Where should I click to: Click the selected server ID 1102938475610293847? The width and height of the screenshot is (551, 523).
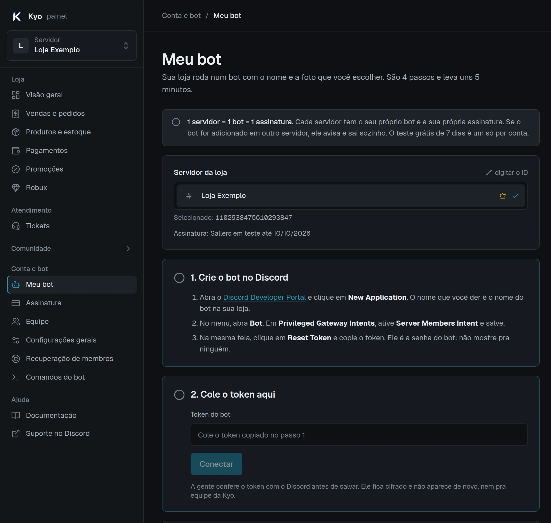click(254, 218)
